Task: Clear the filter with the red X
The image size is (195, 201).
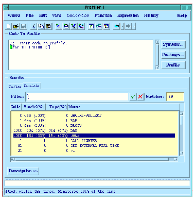Action: (x=140, y=96)
